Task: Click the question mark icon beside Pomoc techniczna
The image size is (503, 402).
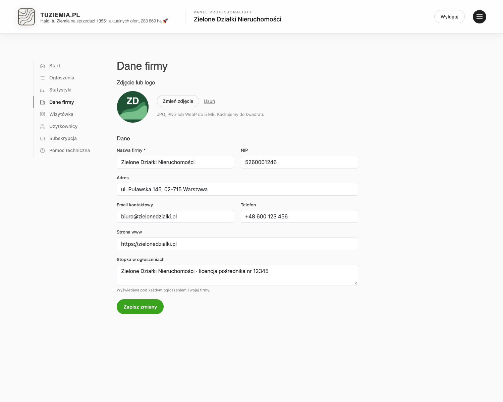Action: coord(43,151)
